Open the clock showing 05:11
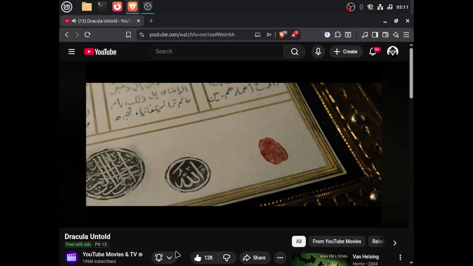 point(402,7)
